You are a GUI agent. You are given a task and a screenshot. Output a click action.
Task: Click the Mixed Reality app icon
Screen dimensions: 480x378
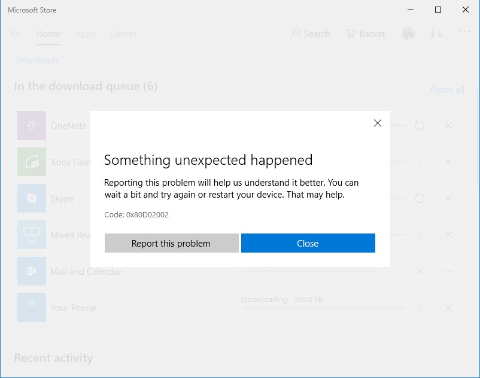tap(32, 235)
